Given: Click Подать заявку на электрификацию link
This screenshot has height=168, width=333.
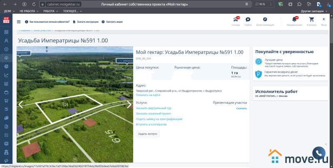Looking at the screenshot, I should point(159,119).
